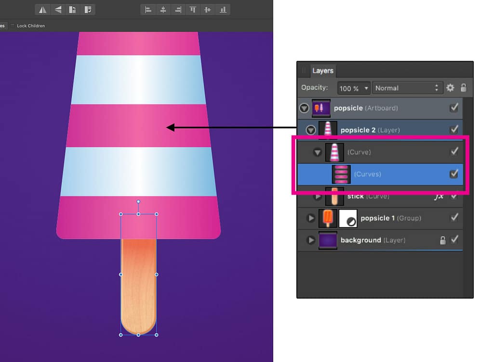
Task: Collapse the (Curve) layer children
Action: coord(317,152)
